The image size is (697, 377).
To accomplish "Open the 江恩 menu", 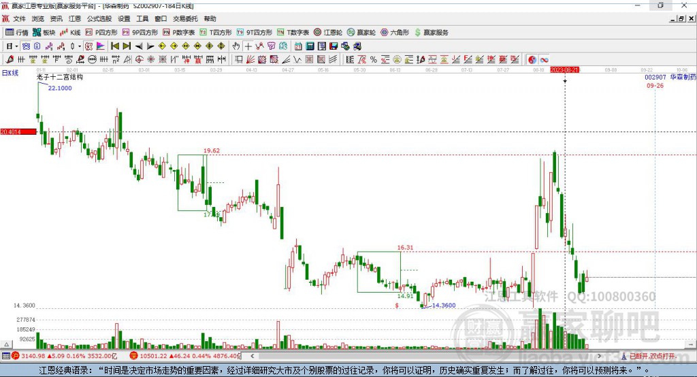I will click(x=75, y=18).
